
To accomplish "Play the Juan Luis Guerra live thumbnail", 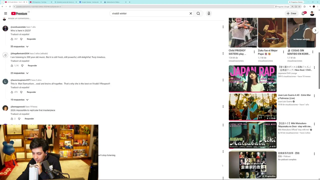I will 252,107.
